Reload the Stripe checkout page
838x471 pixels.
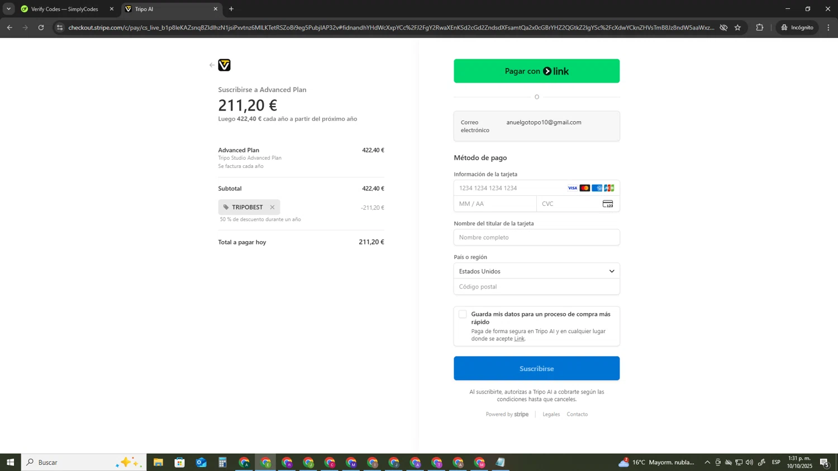tap(41, 27)
